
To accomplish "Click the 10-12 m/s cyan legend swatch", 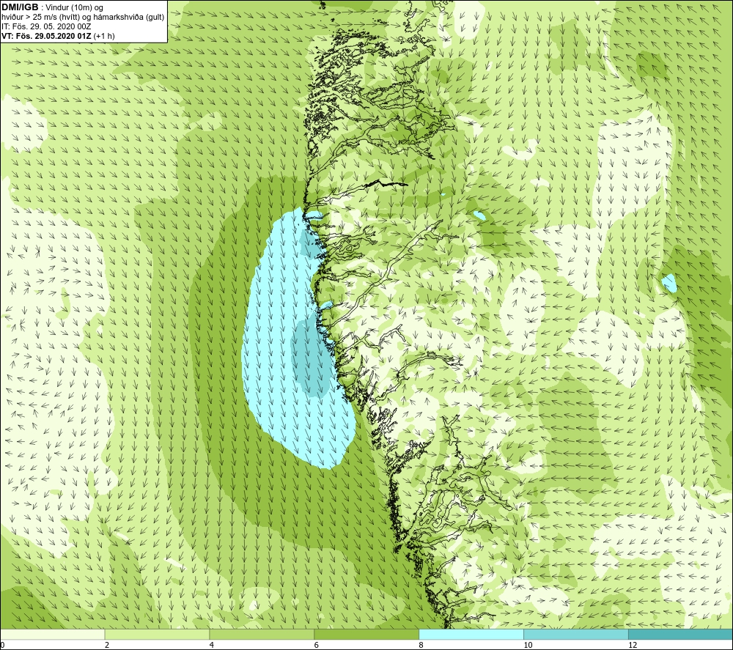I will click(576, 634).
